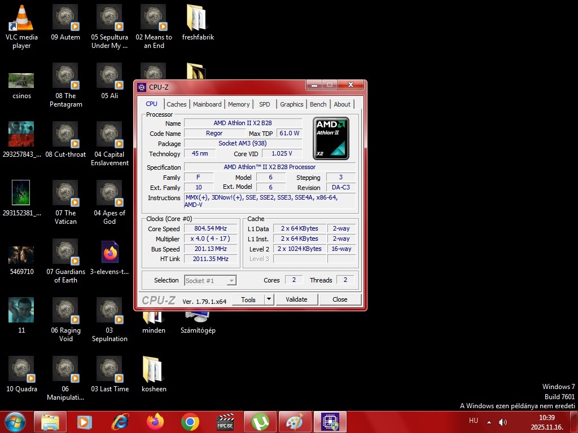Viewport: 578px width, 433px height.
Task: Select 06 Raging Void audio file
Action: pyautogui.click(x=65, y=320)
